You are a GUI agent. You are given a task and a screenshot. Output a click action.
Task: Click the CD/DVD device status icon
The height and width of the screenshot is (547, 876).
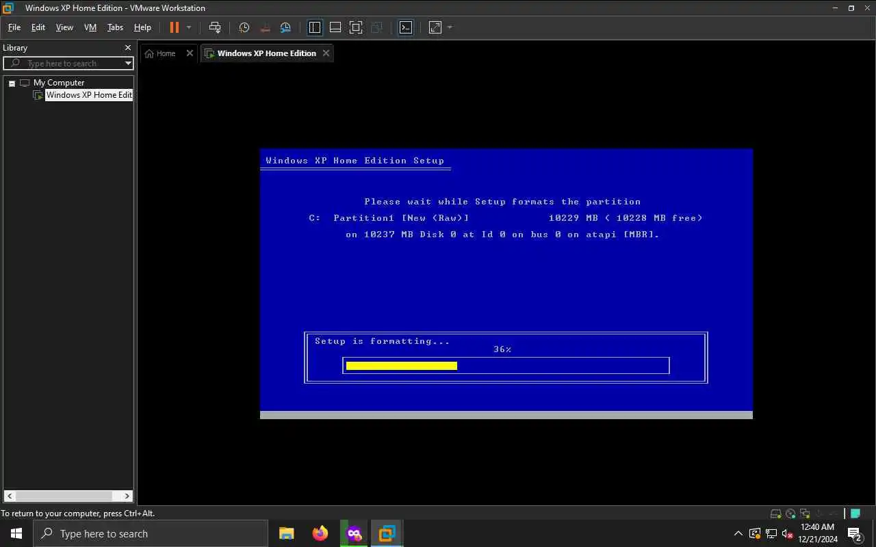(790, 513)
